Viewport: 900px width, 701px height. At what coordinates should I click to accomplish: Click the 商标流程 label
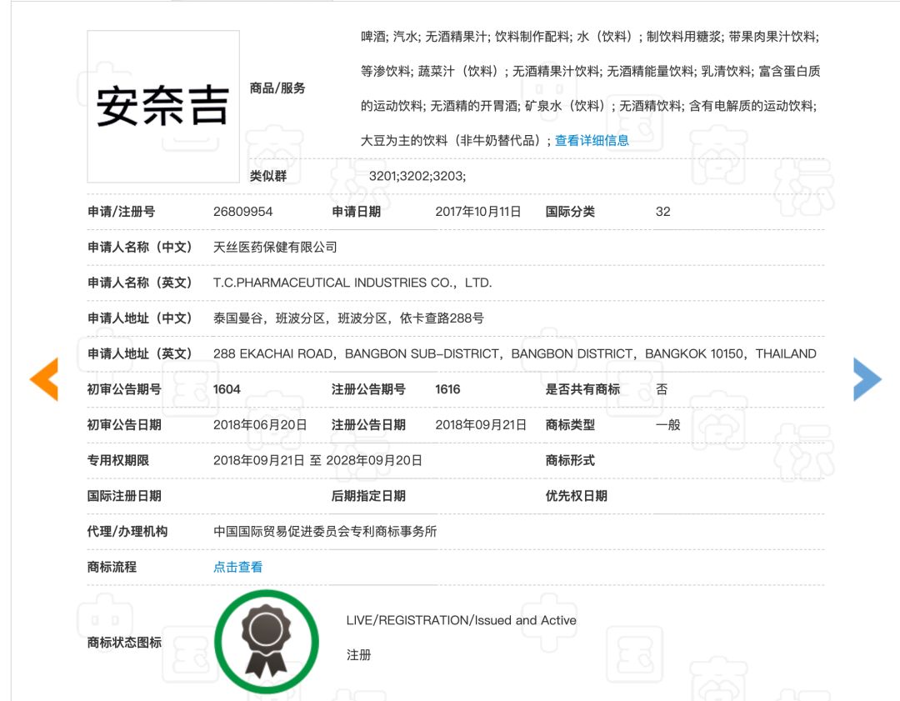click(112, 567)
